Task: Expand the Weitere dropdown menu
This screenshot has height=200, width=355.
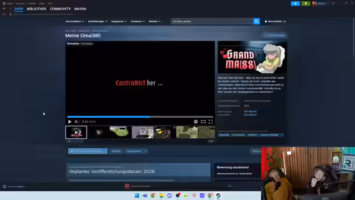Action: [x=154, y=21]
